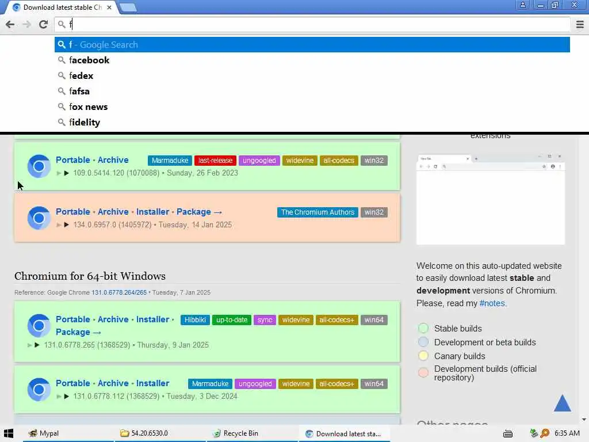Click the ungoogled tag on win32 build
Viewport: 589px width, 442px height.
pos(259,161)
